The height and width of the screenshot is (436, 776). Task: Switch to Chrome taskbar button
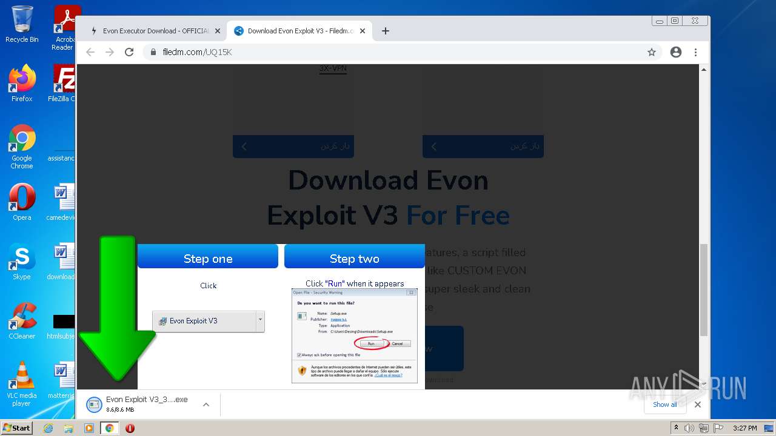click(x=109, y=428)
